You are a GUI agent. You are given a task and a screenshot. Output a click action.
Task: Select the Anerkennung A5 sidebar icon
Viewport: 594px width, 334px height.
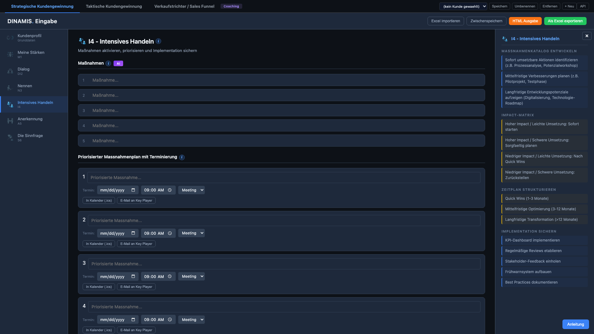click(x=10, y=121)
